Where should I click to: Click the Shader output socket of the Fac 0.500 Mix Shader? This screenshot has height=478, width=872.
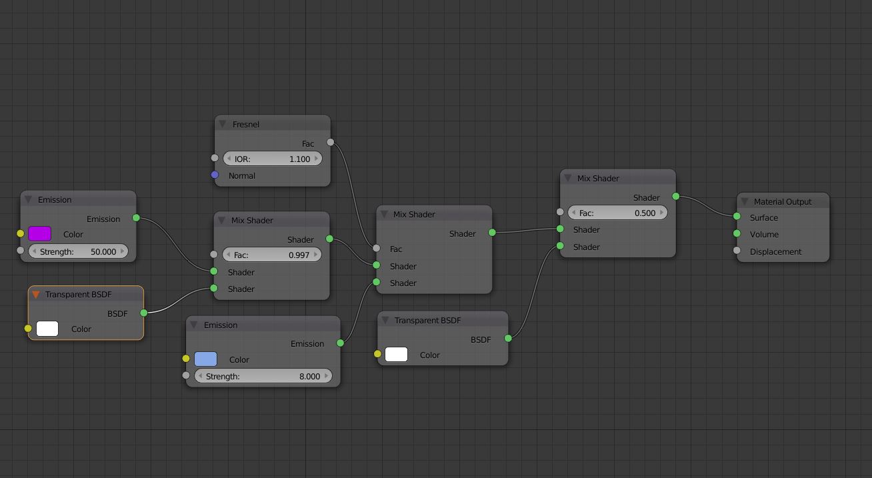coord(676,196)
